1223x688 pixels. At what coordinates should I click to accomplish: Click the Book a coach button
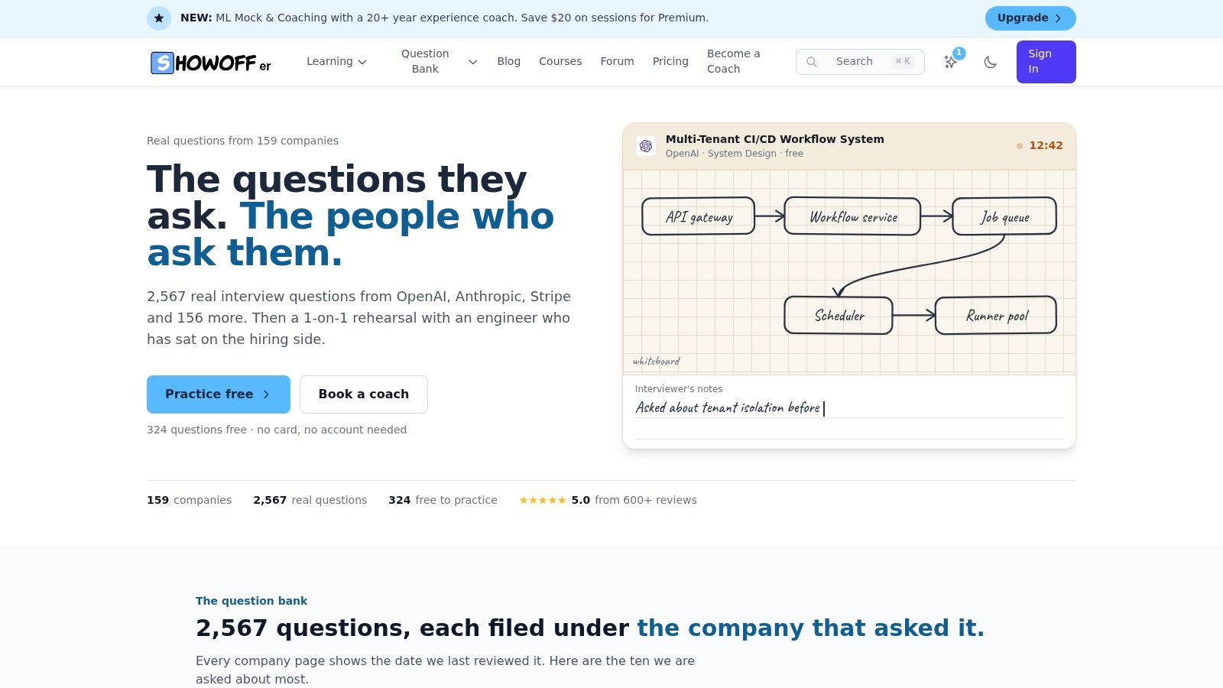[364, 394]
